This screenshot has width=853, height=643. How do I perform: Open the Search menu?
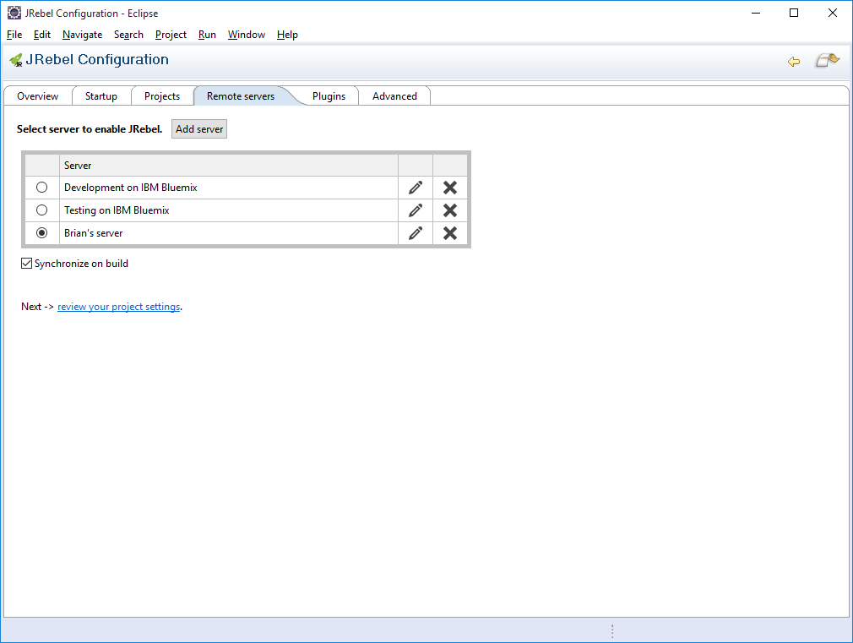[x=128, y=35]
